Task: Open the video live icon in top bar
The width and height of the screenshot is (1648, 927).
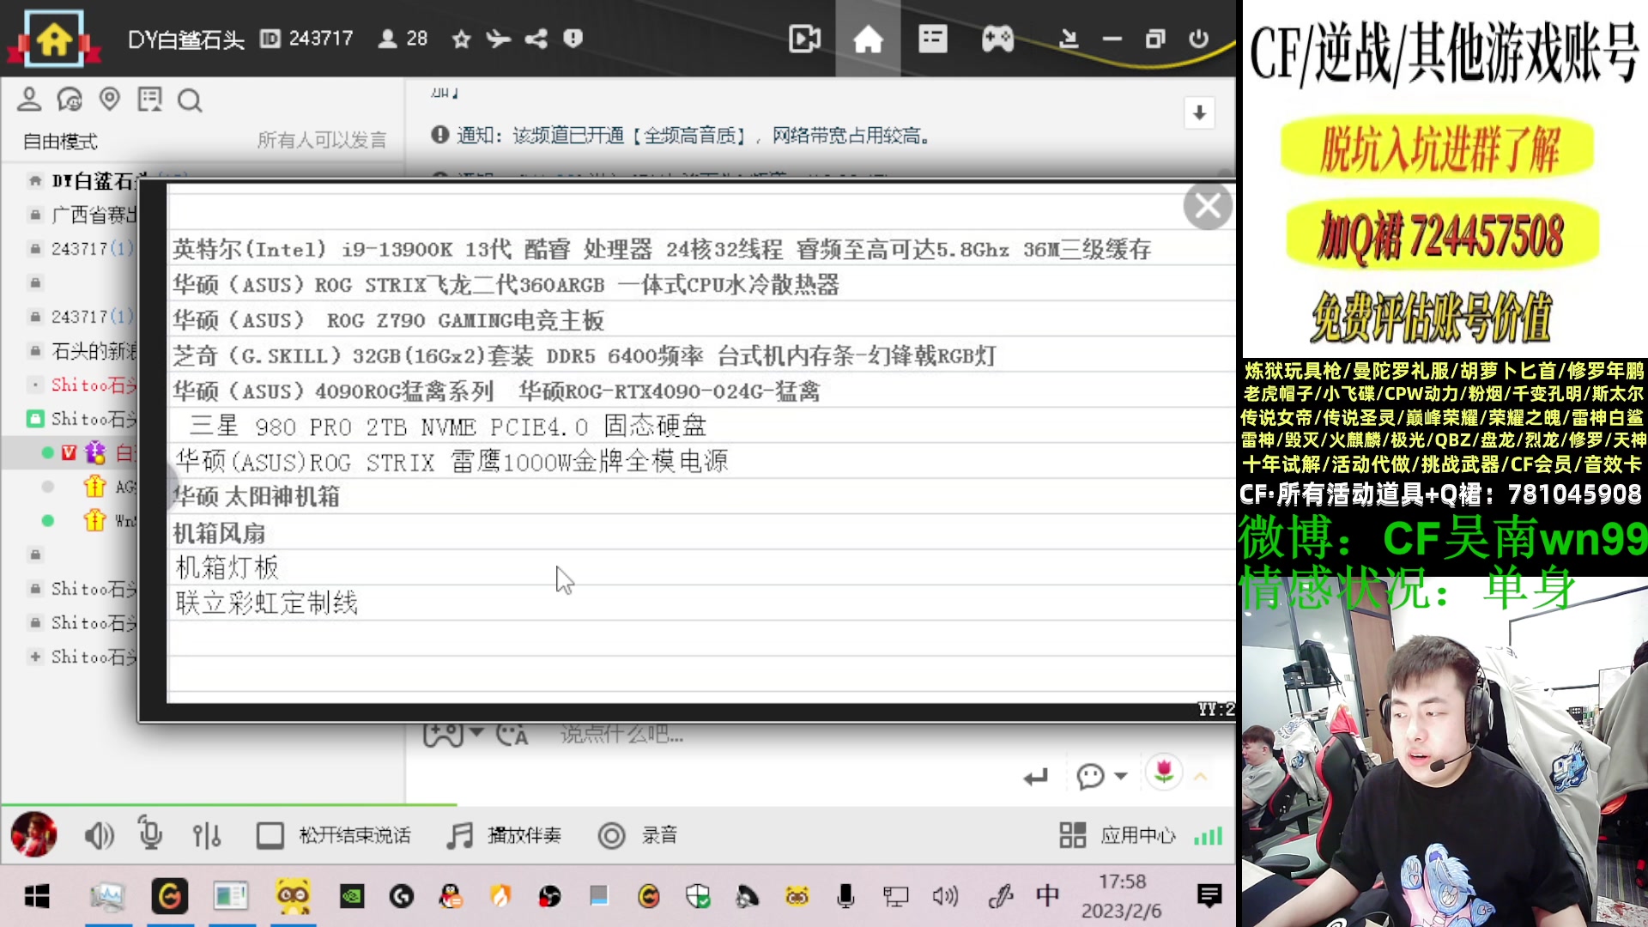Action: click(x=804, y=39)
